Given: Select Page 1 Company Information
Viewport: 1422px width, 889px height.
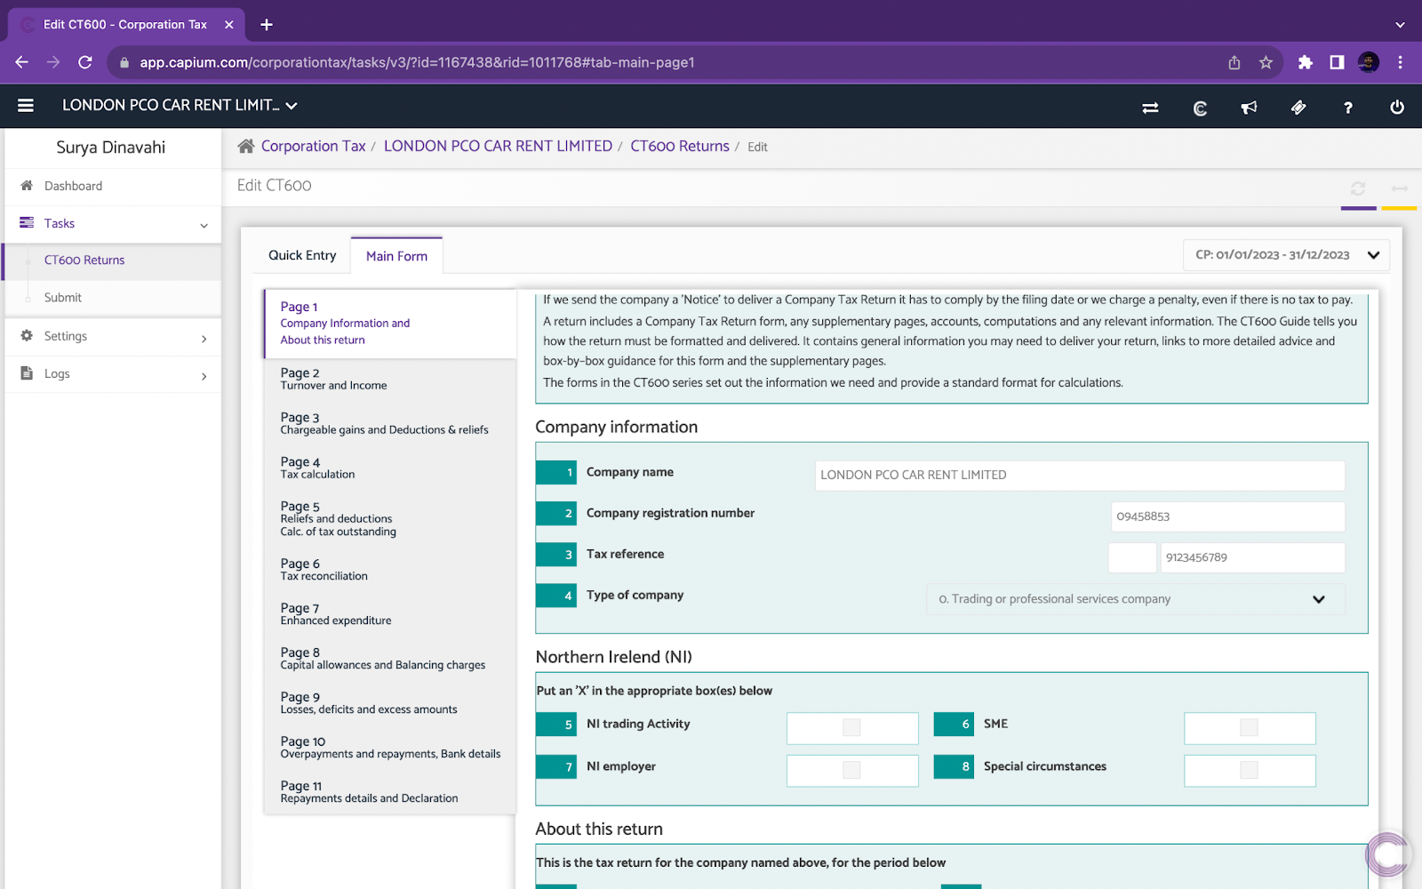Looking at the screenshot, I should 390,324.
